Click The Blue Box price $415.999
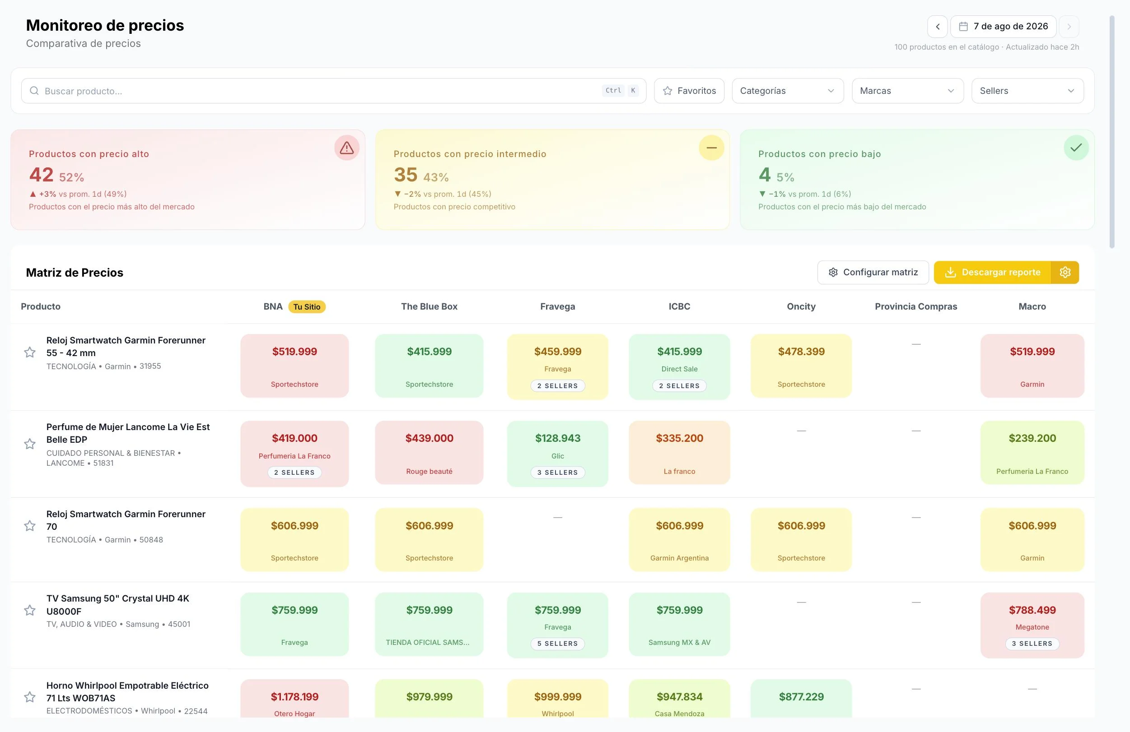The width and height of the screenshot is (1130, 732). click(429, 366)
